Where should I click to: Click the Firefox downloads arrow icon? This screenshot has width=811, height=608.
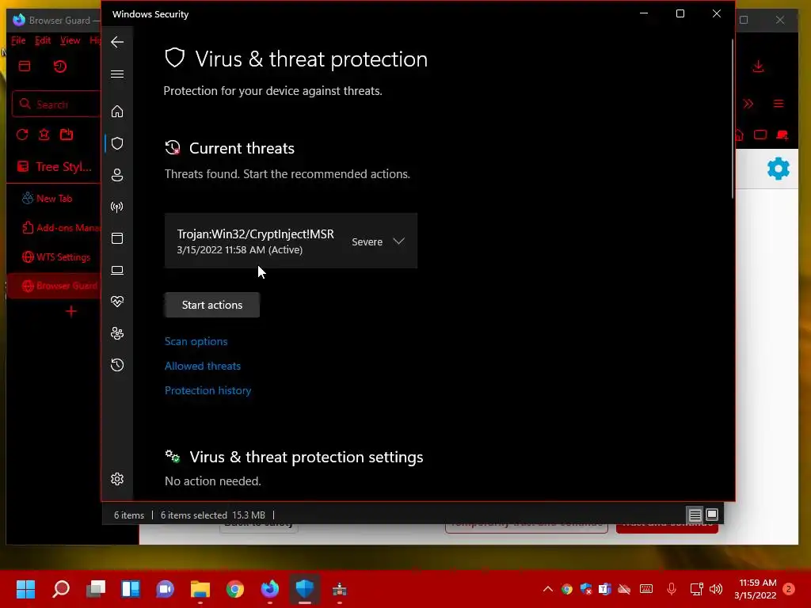pos(758,66)
